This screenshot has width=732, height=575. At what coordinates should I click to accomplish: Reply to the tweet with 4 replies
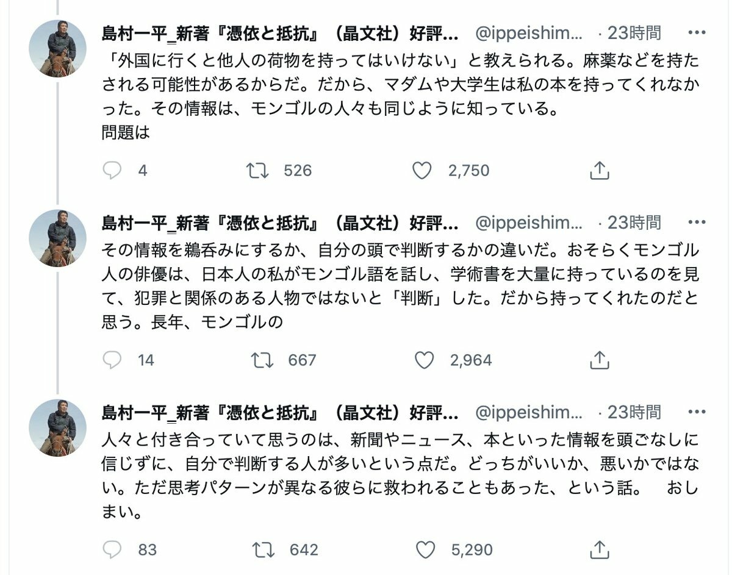112,171
